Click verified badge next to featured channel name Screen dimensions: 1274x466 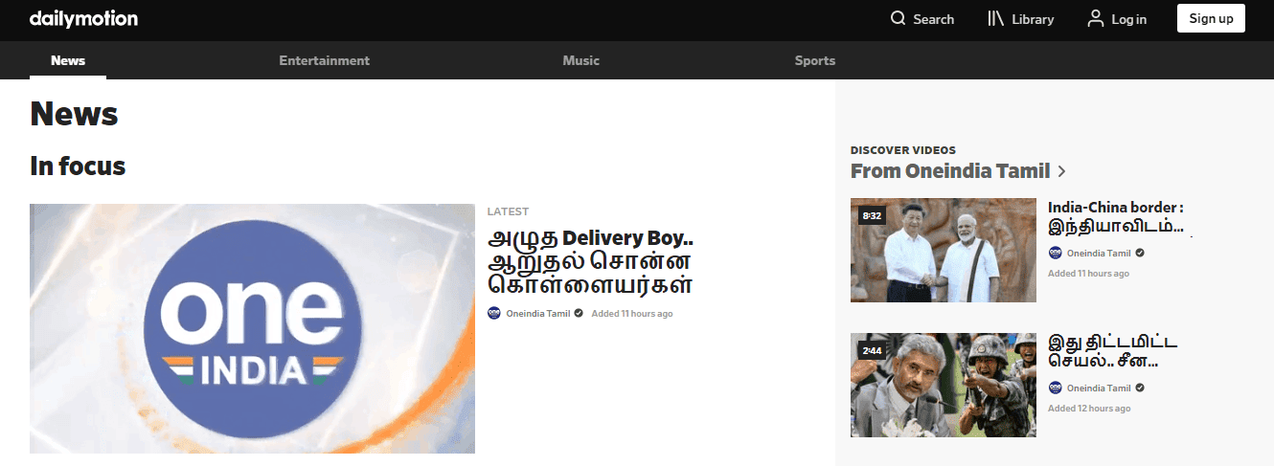[x=579, y=313]
